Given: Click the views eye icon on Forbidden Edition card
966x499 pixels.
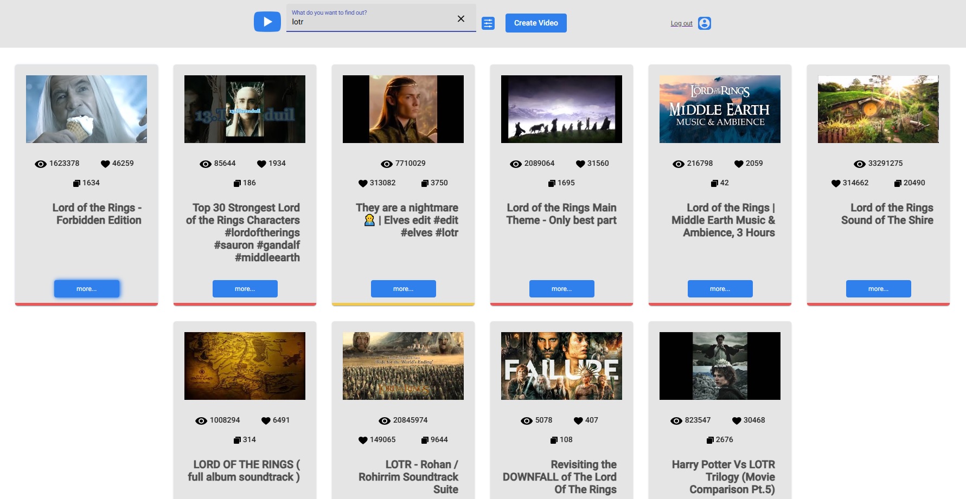Looking at the screenshot, I should click(40, 163).
